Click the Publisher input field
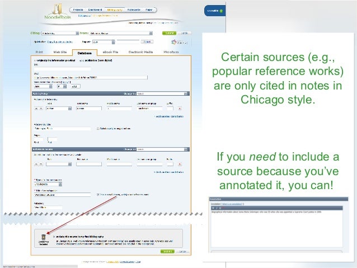Screen dimensions: 357x268 click(48, 208)
